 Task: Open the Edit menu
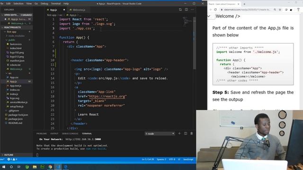9,3
